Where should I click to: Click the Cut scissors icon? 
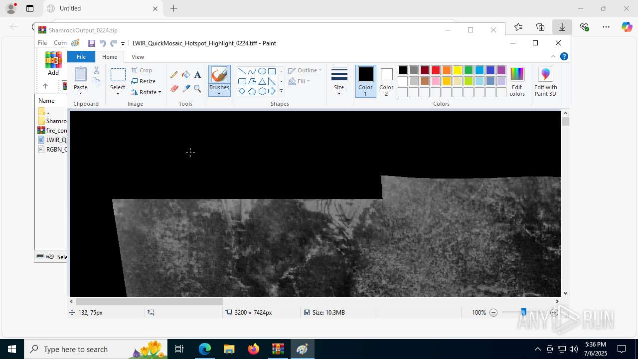96,70
